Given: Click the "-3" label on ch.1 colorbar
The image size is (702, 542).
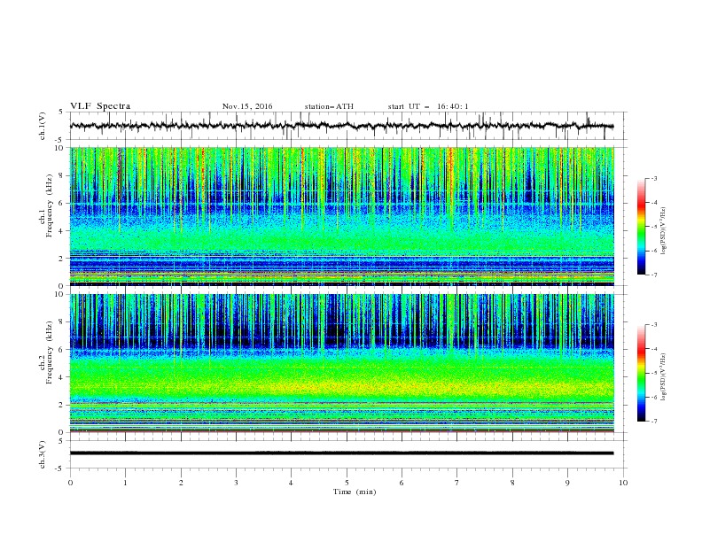Looking at the screenshot, I should pyautogui.click(x=654, y=178).
